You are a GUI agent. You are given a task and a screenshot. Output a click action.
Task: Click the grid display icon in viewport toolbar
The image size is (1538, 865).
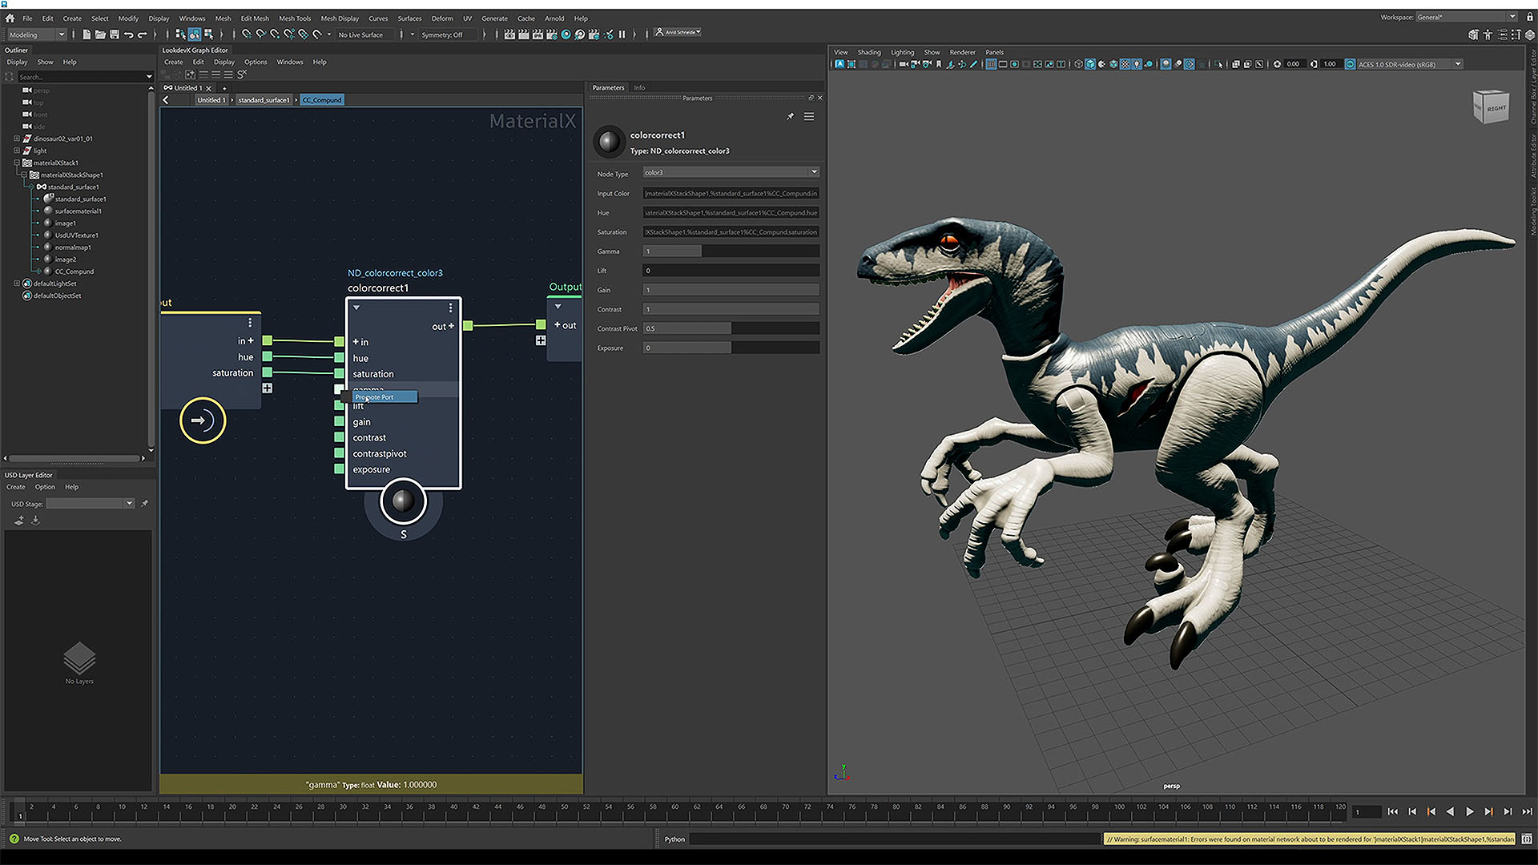click(991, 64)
